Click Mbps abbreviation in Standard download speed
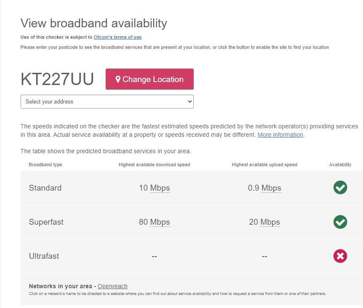 [x=160, y=188]
